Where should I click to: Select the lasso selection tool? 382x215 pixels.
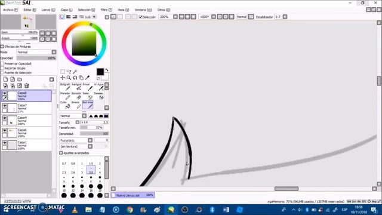pos(69,72)
